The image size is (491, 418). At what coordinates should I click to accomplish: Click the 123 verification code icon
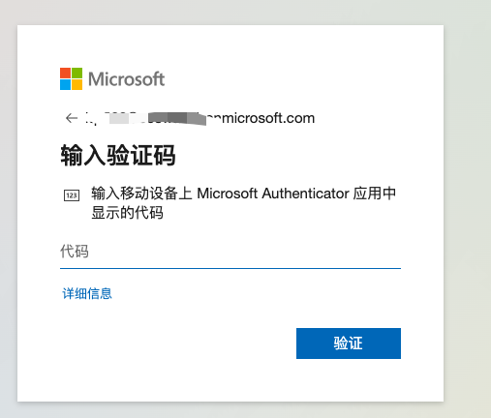[x=72, y=195]
